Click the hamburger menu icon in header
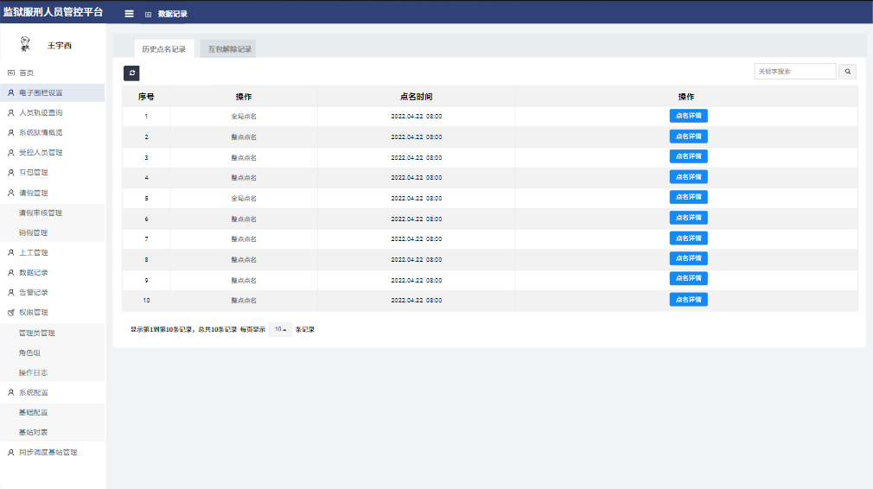The height and width of the screenshot is (489, 873). (x=130, y=14)
